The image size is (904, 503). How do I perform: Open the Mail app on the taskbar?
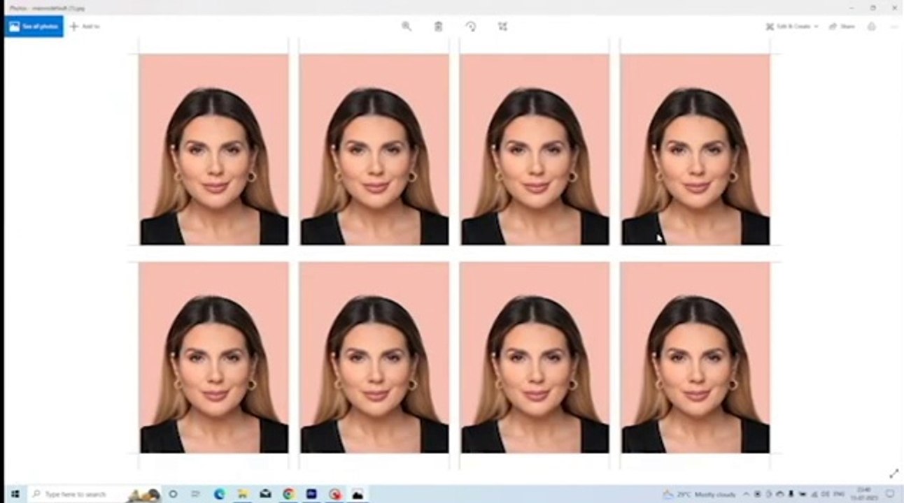[265, 494]
